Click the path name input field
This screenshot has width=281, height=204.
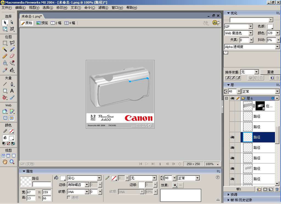pyautogui.click(x=42, y=184)
